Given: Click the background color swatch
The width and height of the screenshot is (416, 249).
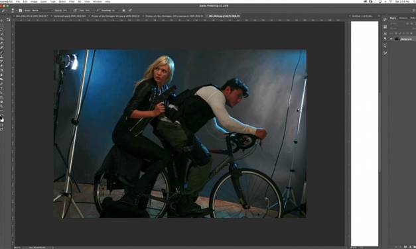Looking at the screenshot, I should 3,121.
